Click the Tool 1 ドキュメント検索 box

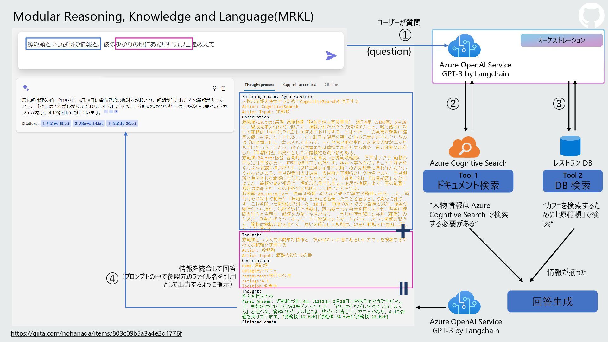[x=468, y=181]
